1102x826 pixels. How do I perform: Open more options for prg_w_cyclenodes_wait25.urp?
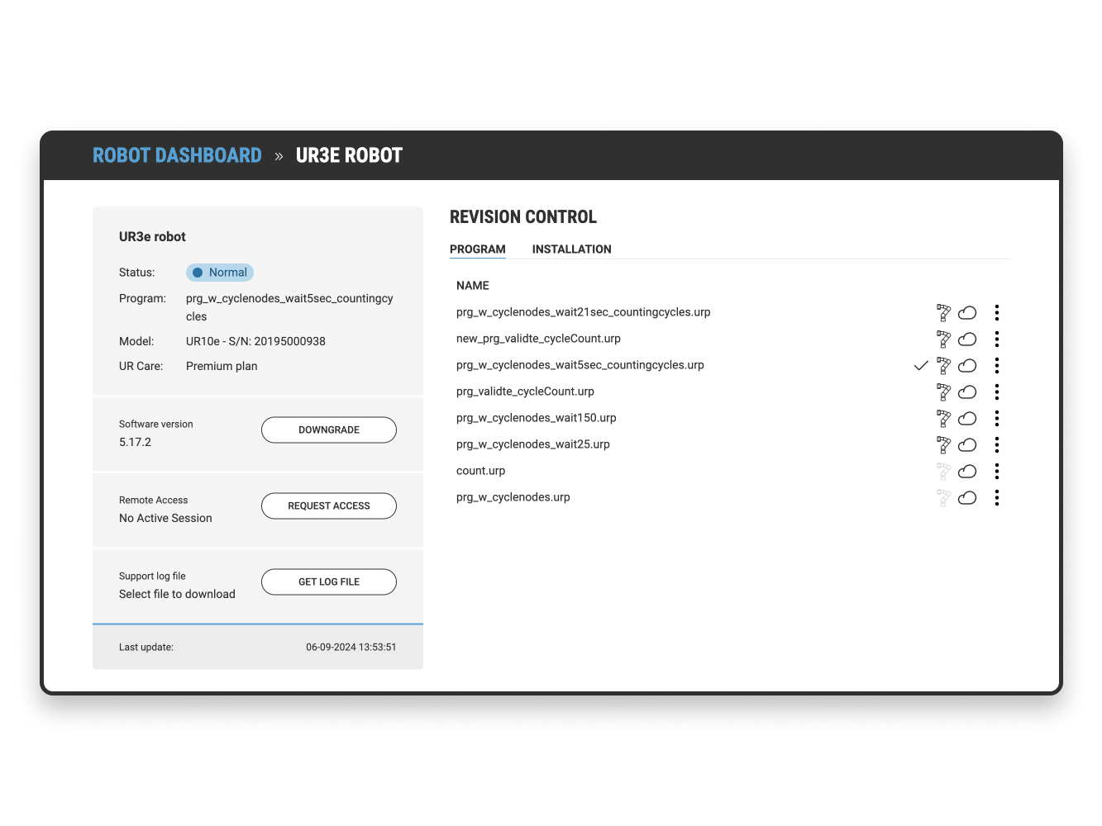pos(997,444)
